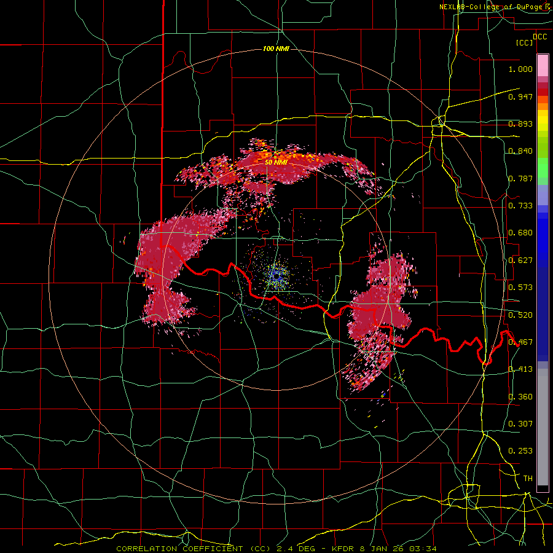The image size is (553, 553).
Task: Click the 0.307 scale value
Action: click(520, 424)
